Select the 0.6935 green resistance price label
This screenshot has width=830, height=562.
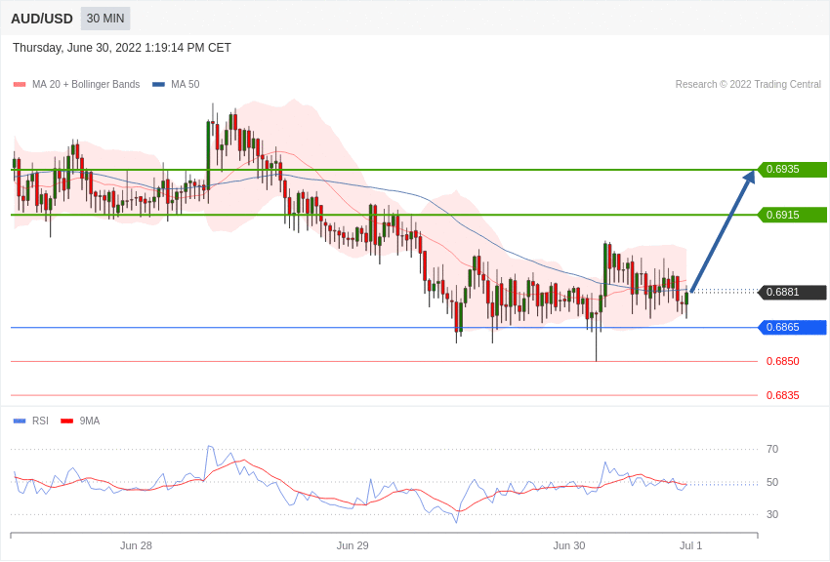click(x=793, y=169)
